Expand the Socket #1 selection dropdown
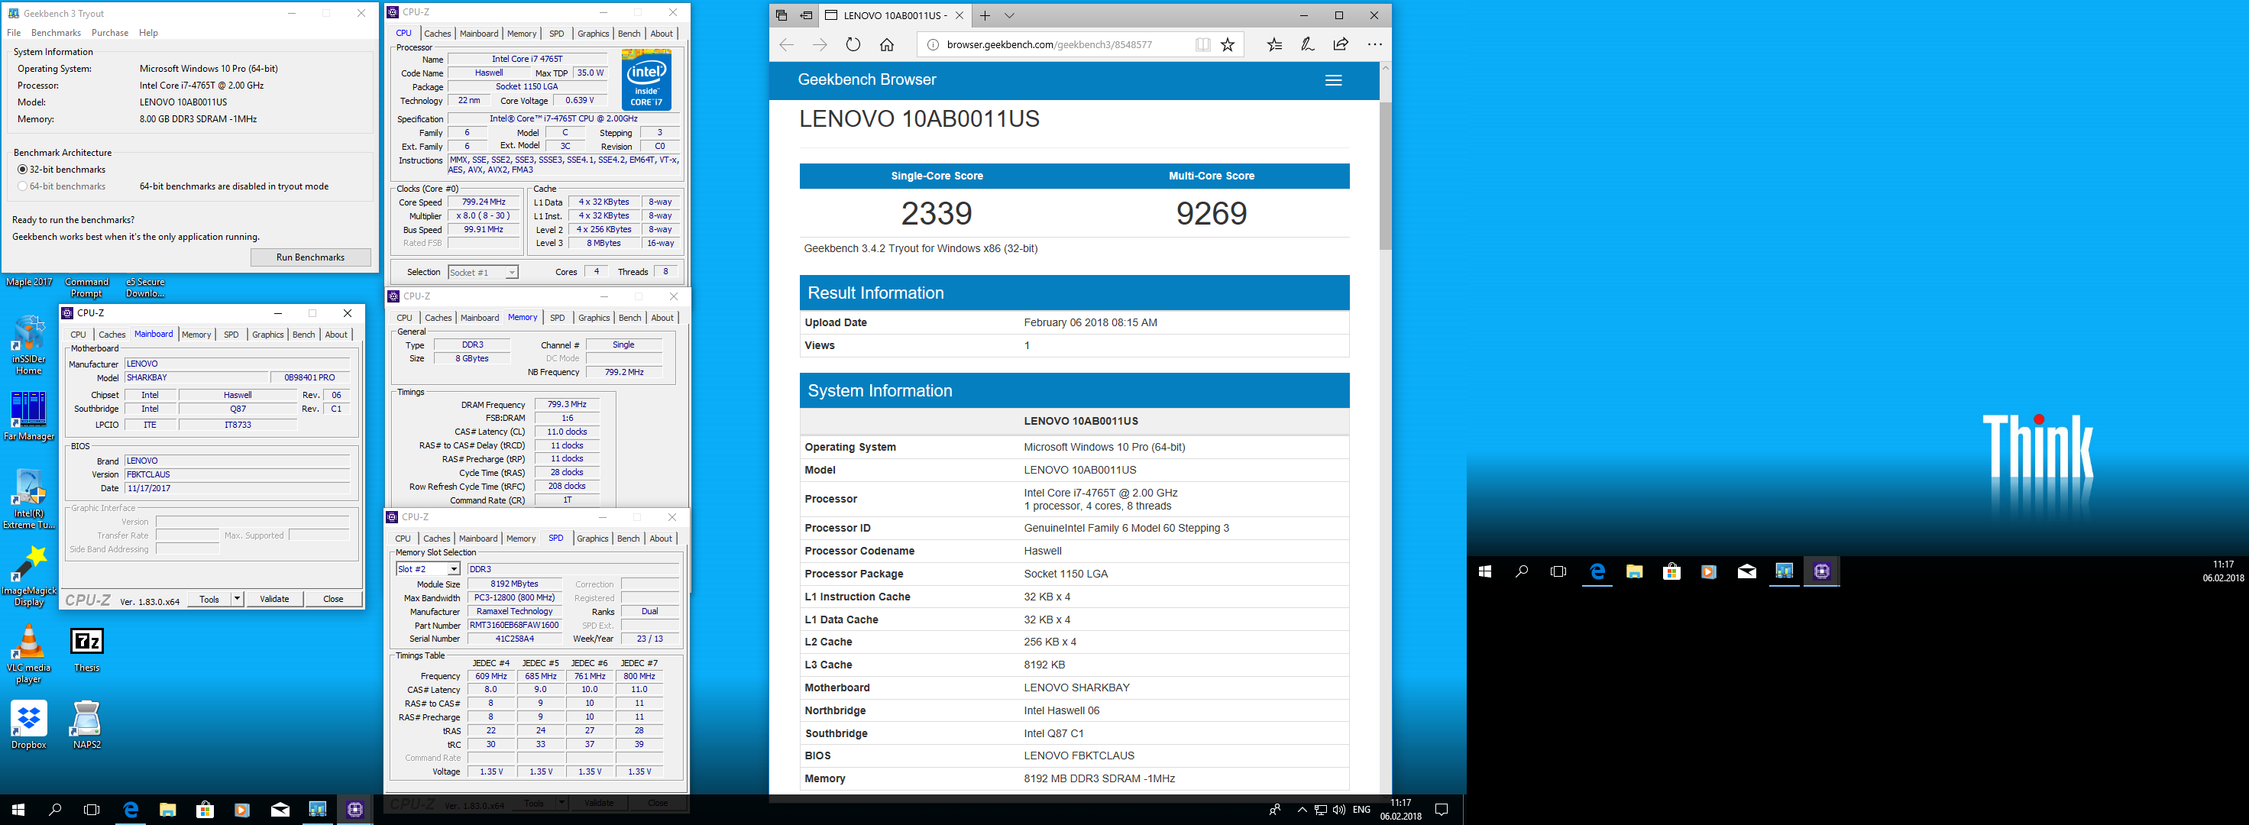The width and height of the screenshot is (2249, 825). pos(512,273)
